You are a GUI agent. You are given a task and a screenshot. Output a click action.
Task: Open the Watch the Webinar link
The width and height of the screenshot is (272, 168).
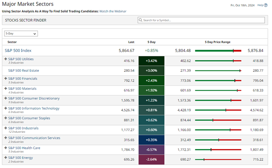tap(113, 11)
